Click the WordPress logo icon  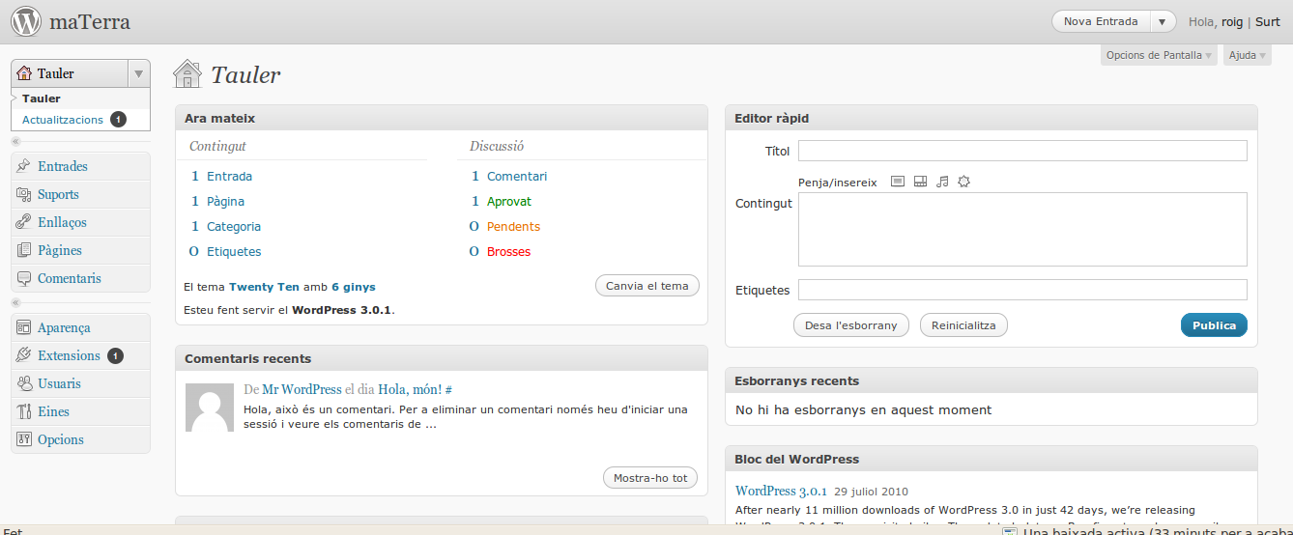(x=26, y=21)
